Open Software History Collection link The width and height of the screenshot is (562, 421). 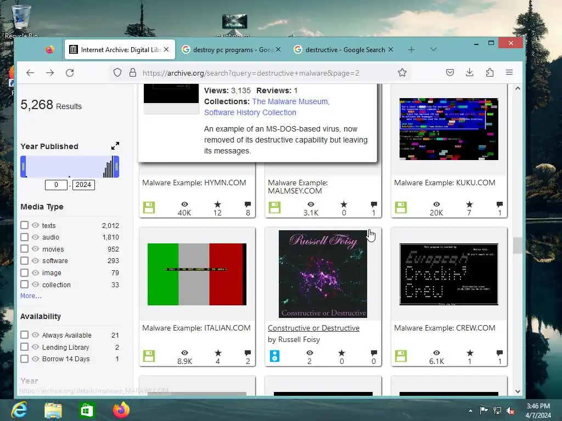point(250,112)
